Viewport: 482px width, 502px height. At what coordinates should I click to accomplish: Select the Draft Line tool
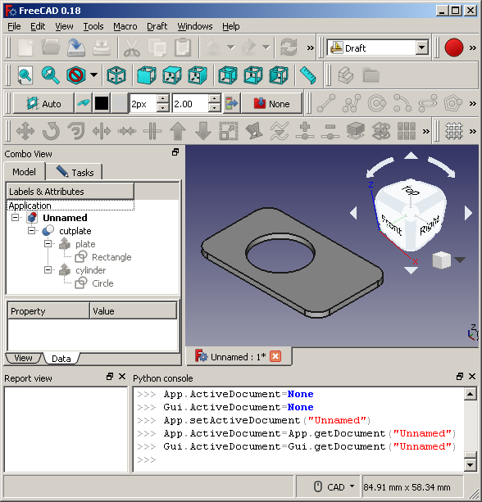pos(326,103)
